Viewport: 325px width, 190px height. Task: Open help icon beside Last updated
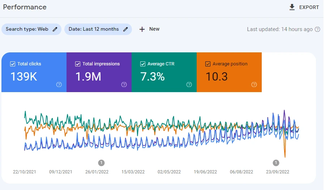317,29
